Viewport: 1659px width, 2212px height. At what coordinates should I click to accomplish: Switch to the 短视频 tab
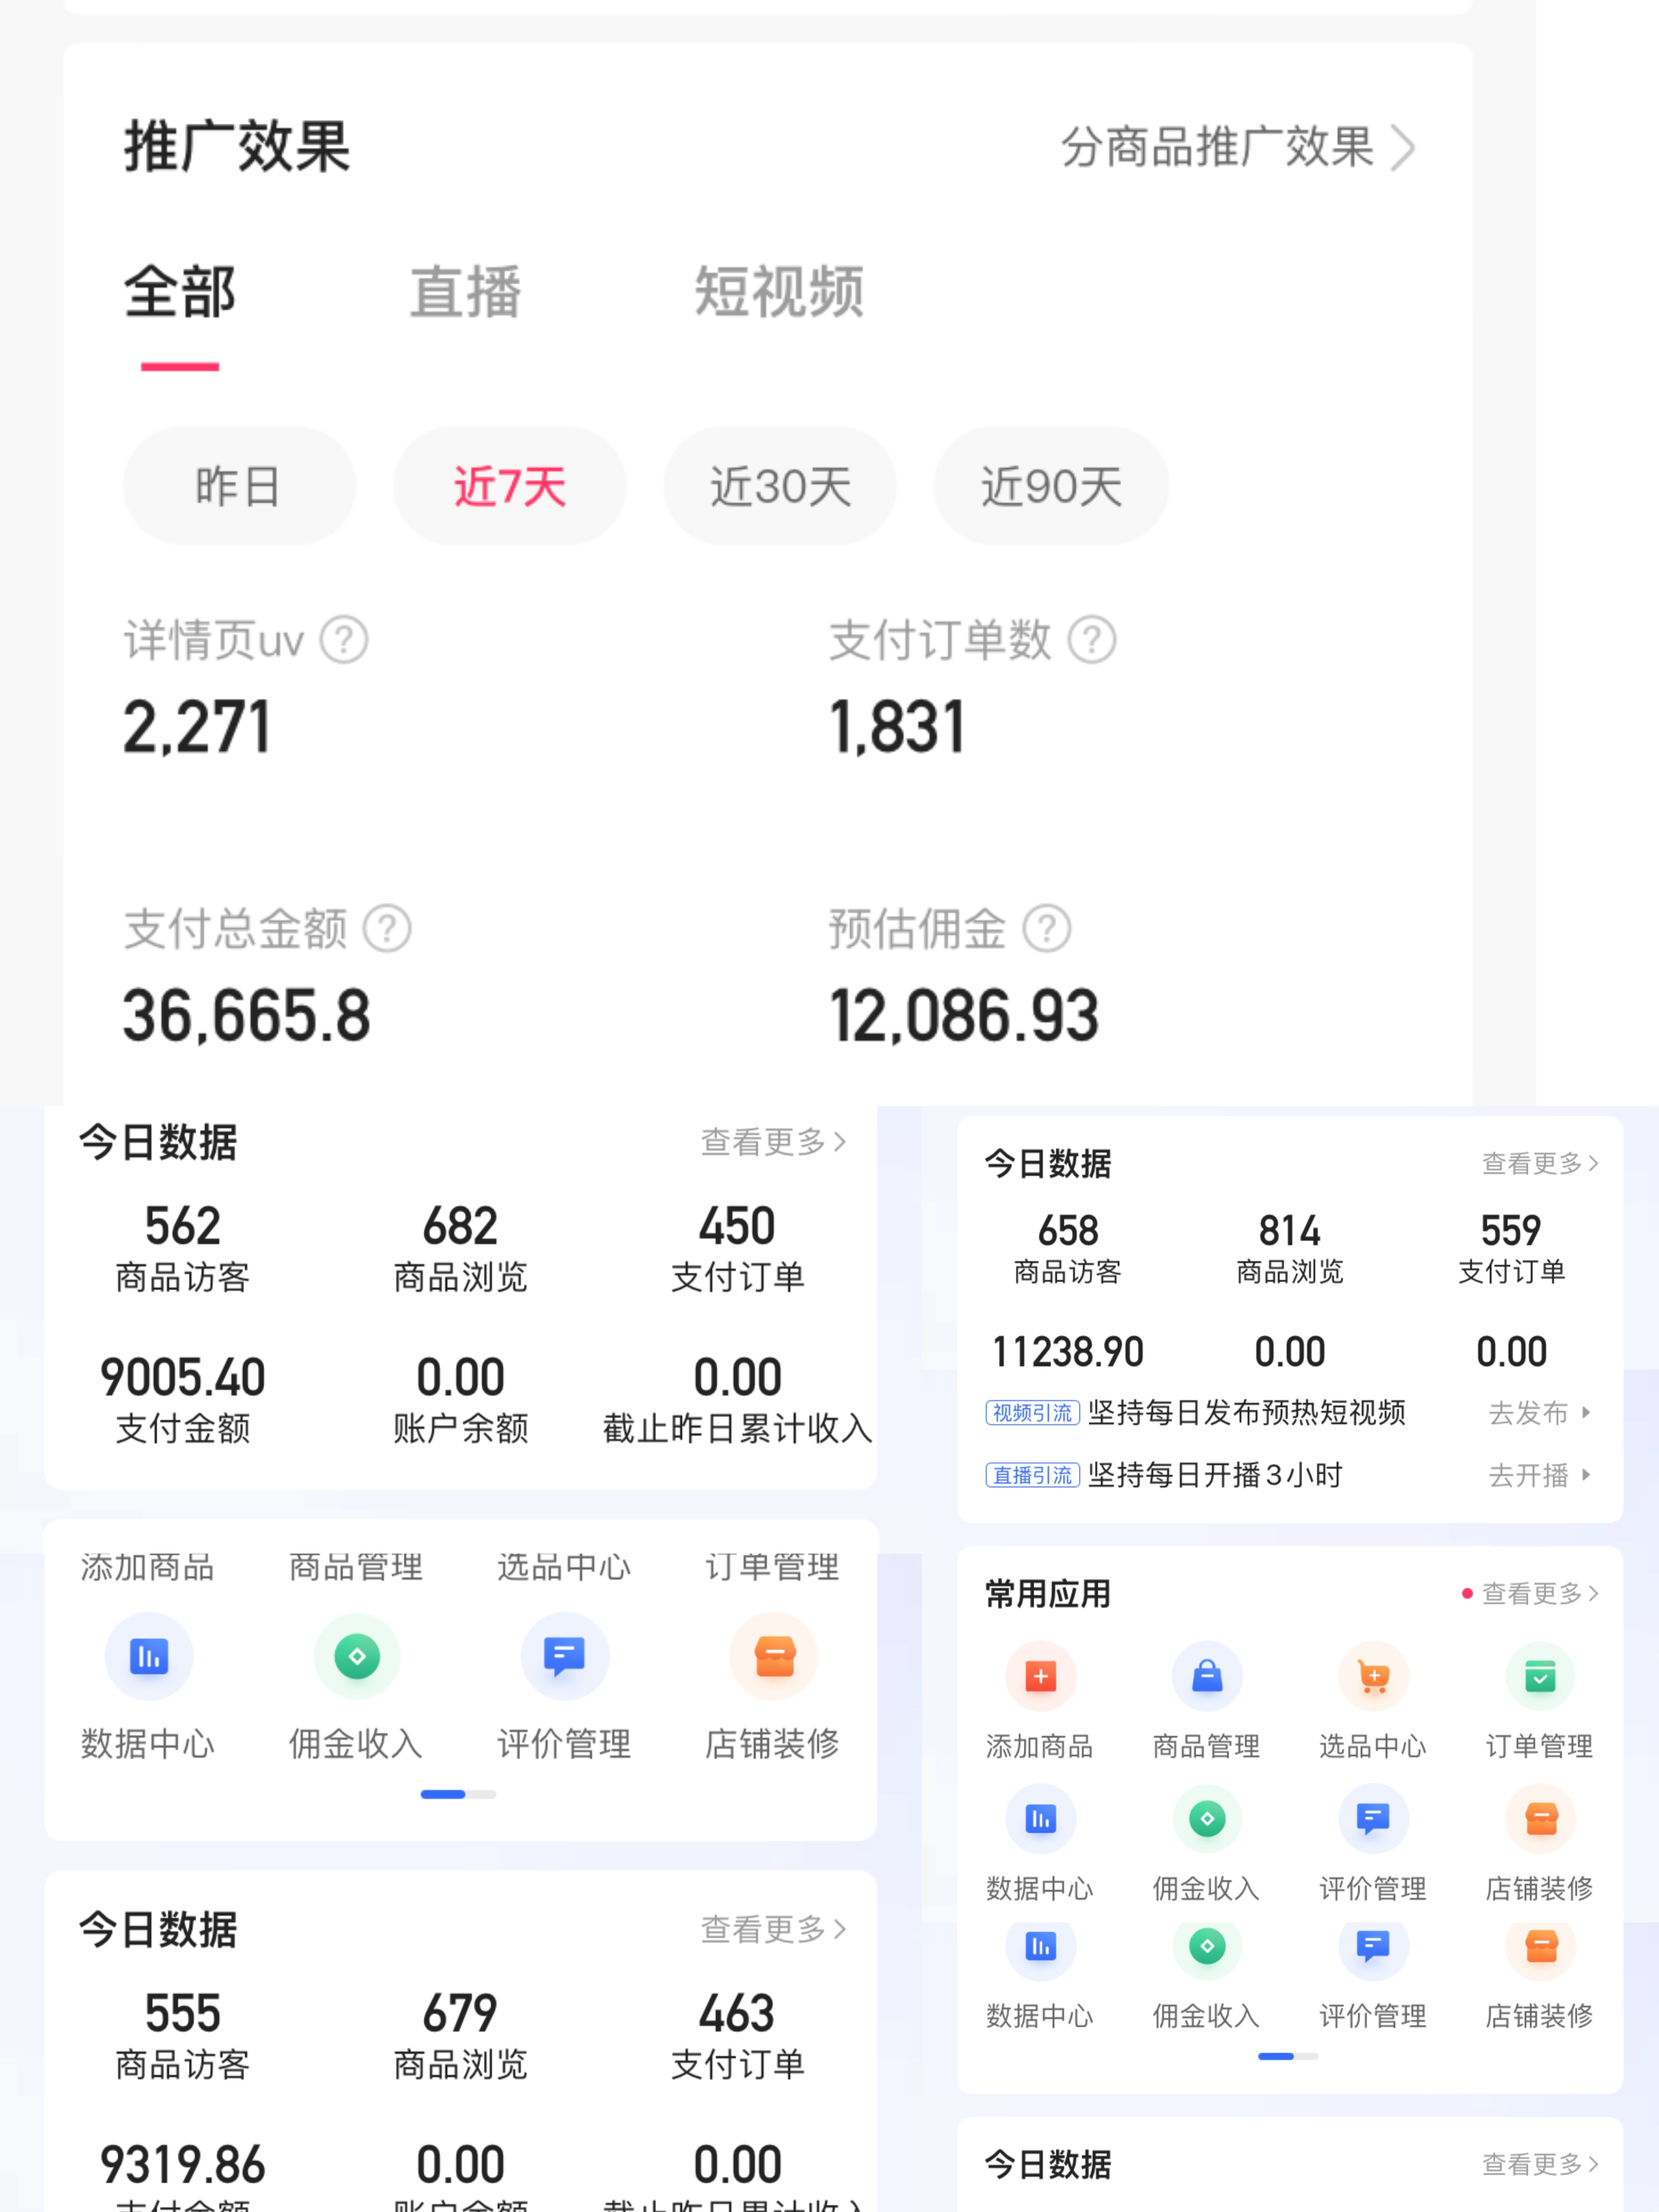(779, 292)
